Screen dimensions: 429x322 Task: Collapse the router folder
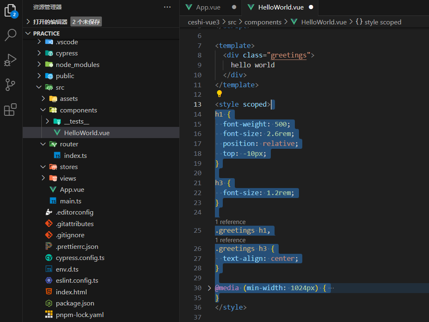click(43, 144)
